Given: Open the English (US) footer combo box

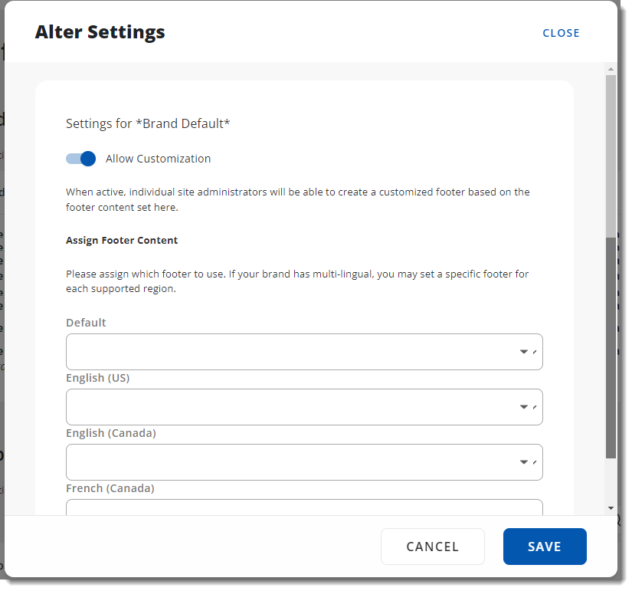Looking at the screenshot, I should coord(291,407).
